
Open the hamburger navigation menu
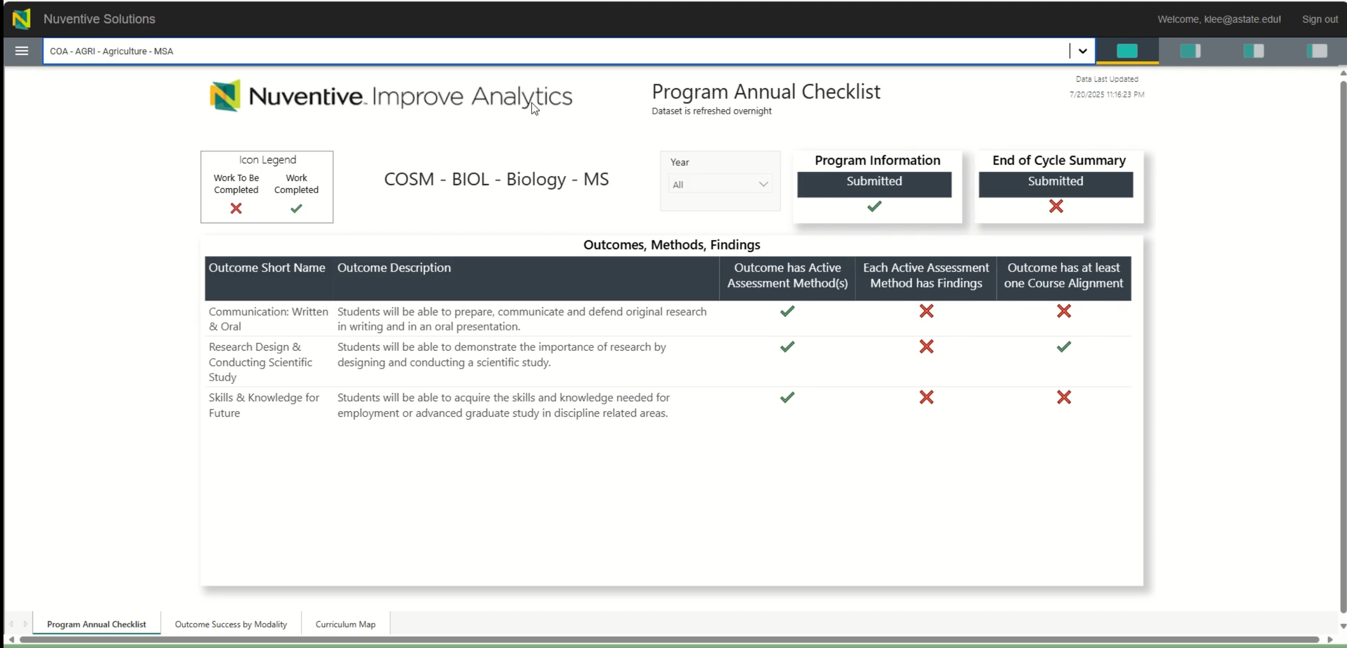[22, 51]
